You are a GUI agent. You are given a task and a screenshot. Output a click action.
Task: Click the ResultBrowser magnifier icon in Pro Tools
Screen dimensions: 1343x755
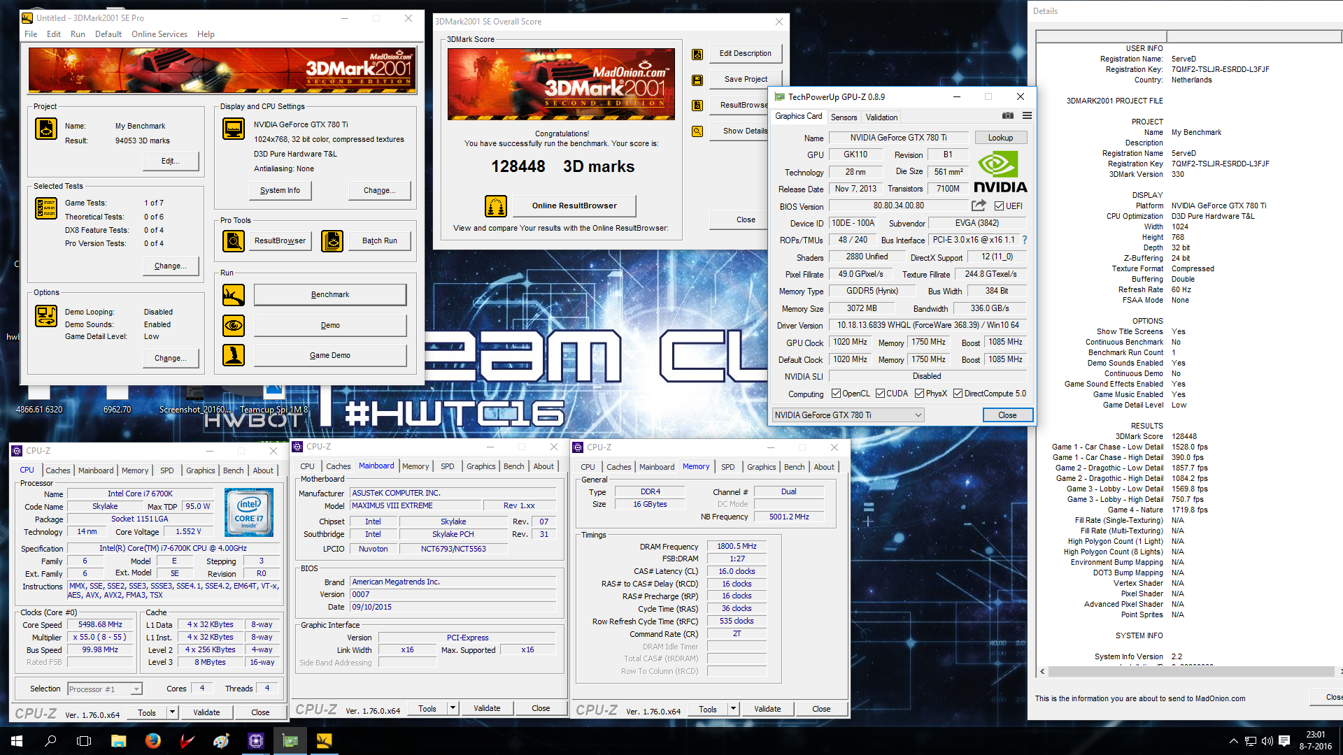(x=234, y=240)
